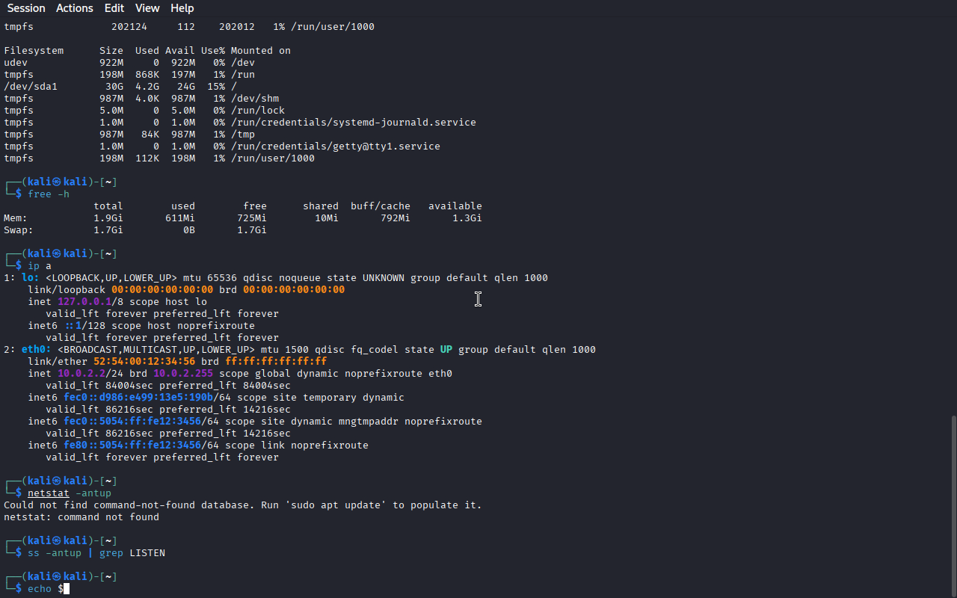
Task: Select the IP address 10.0.2.2
Action: click(x=81, y=374)
